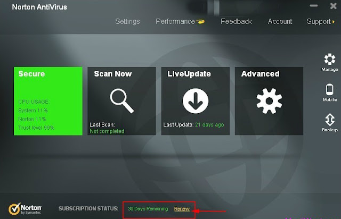Image resolution: width=341 pixels, height=219 pixels.
Task: Click the yellow arrow icon beside Performance
Action: click(200, 21)
